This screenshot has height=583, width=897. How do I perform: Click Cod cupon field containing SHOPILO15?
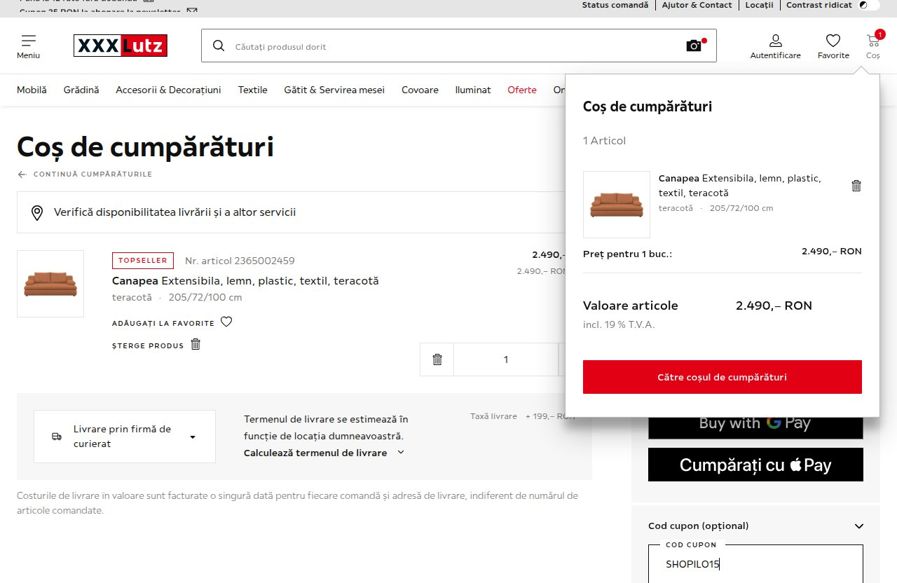pyautogui.click(x=755, y=564)
